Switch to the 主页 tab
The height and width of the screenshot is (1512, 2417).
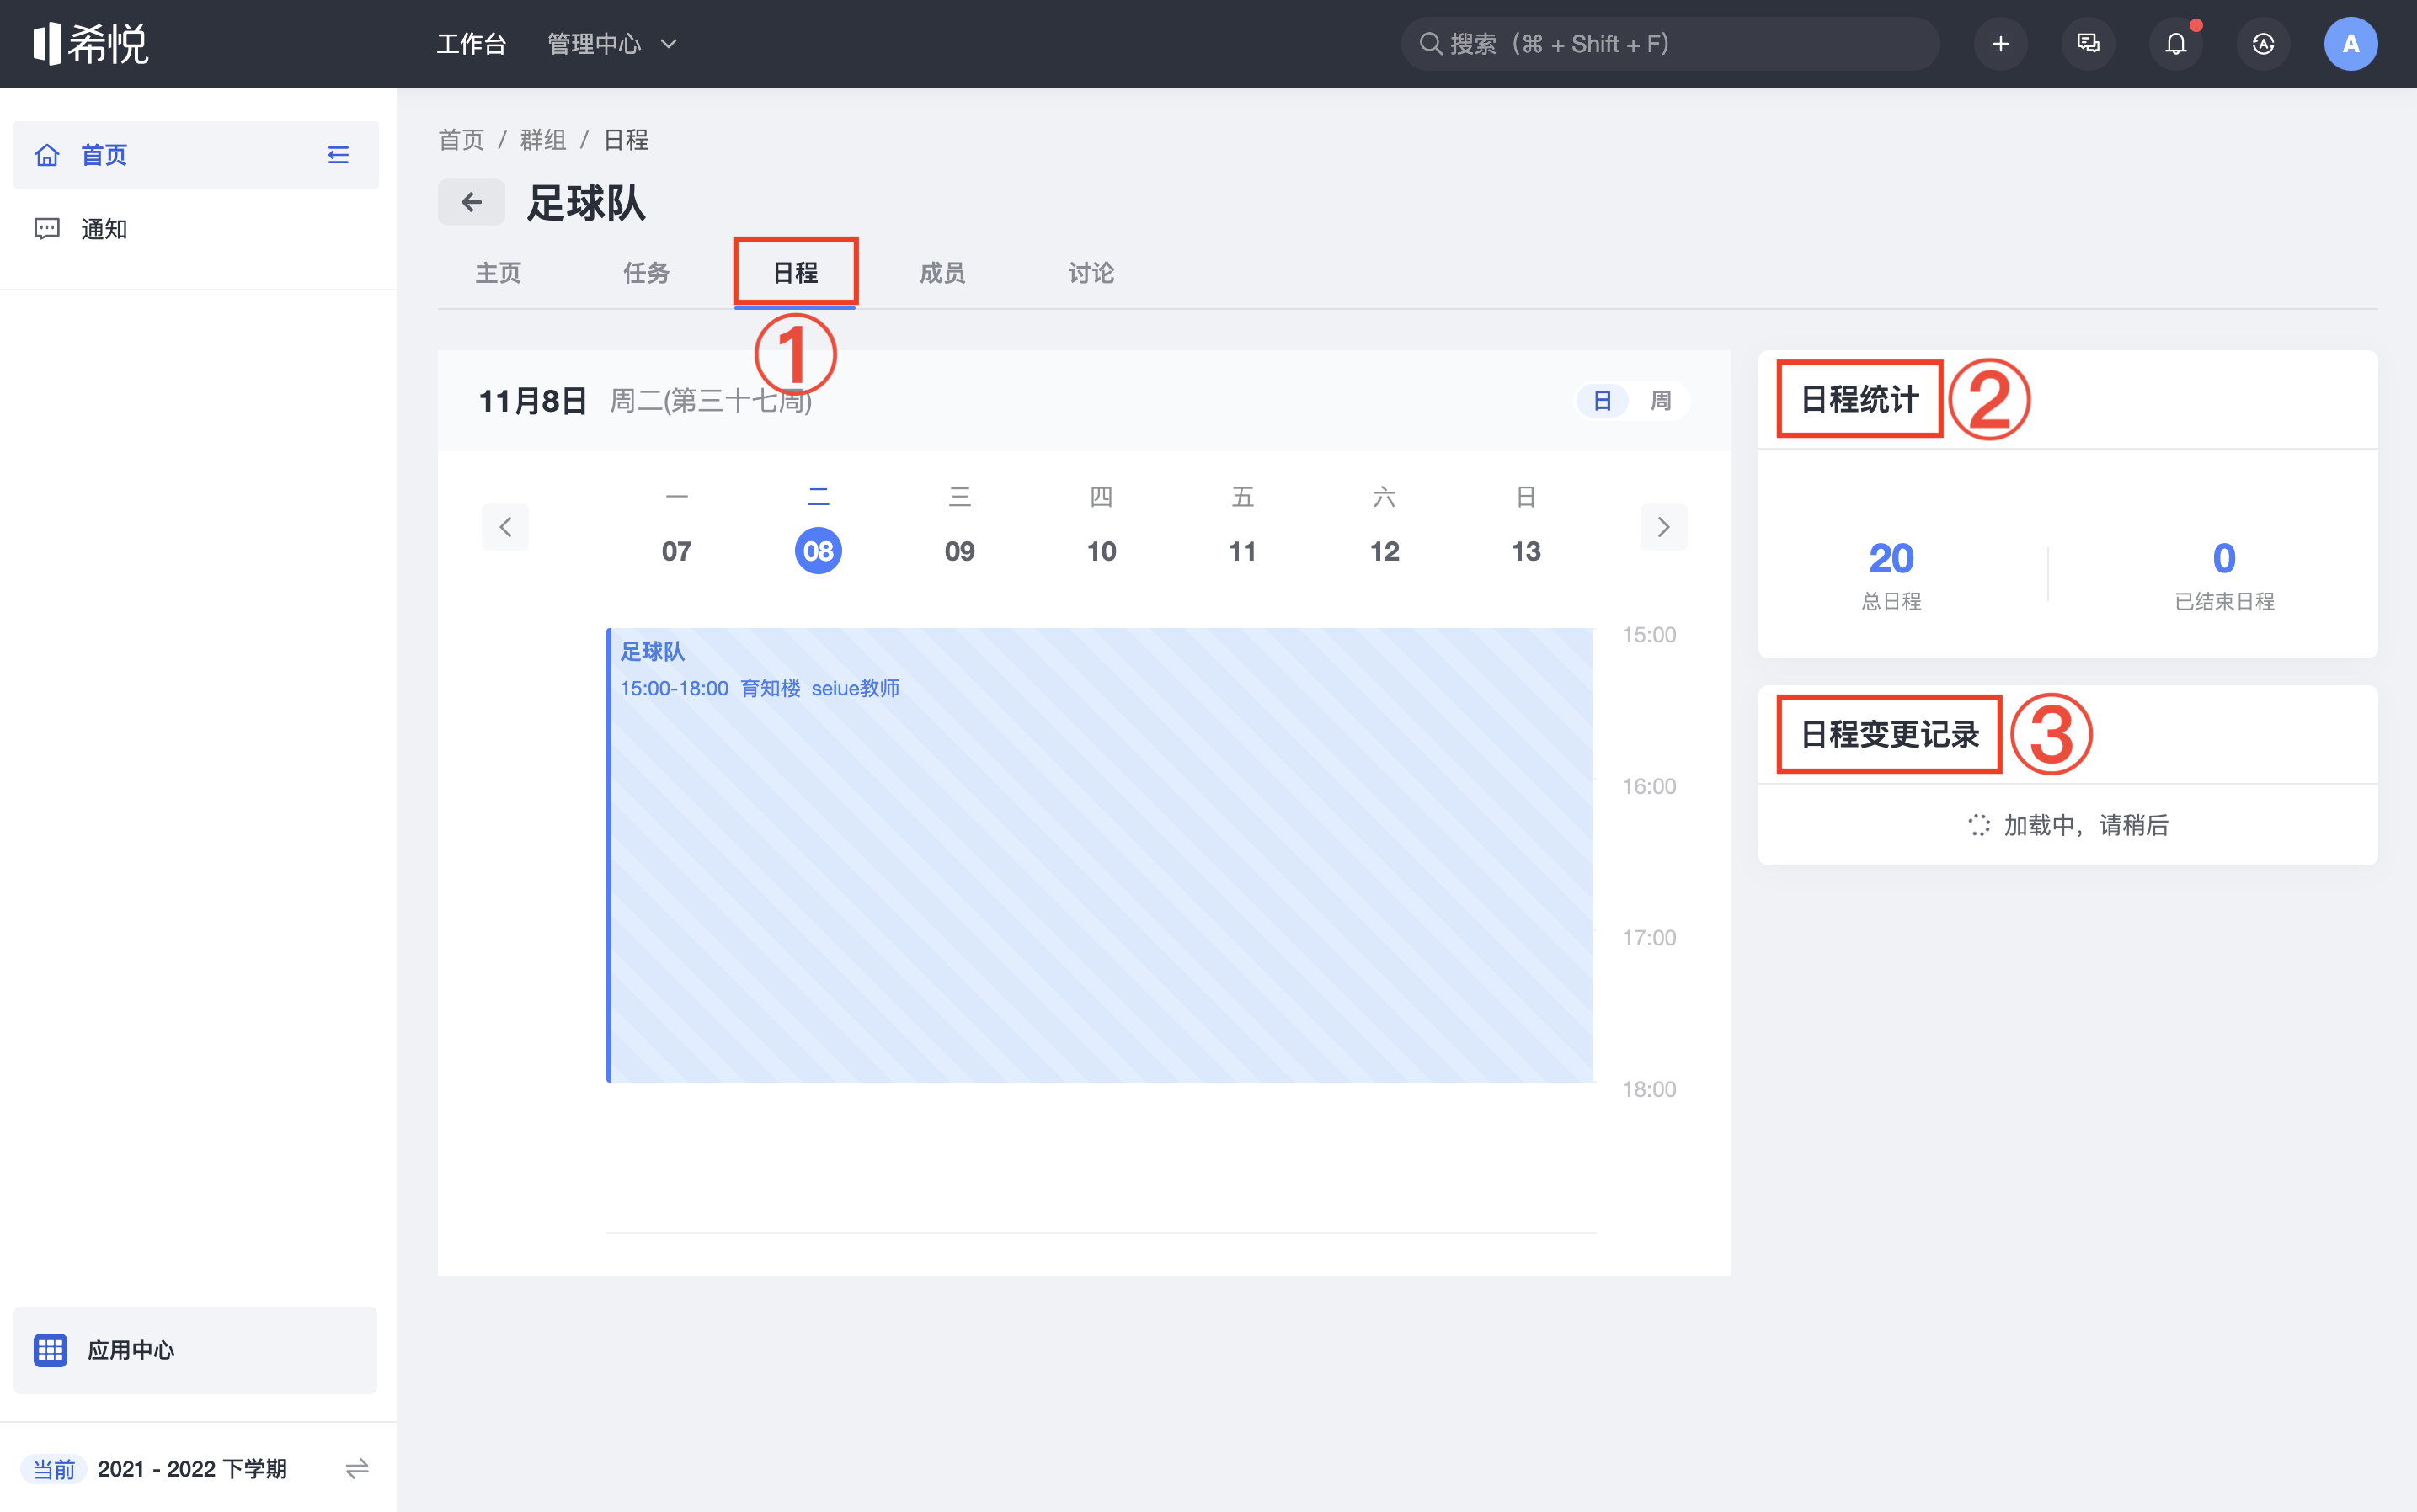pyautogui.click(x=499, y=273)
